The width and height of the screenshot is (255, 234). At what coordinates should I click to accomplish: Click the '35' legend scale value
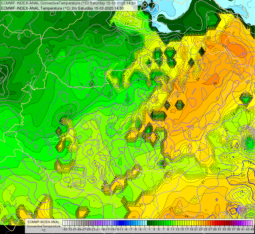click(x=229, y=230)
